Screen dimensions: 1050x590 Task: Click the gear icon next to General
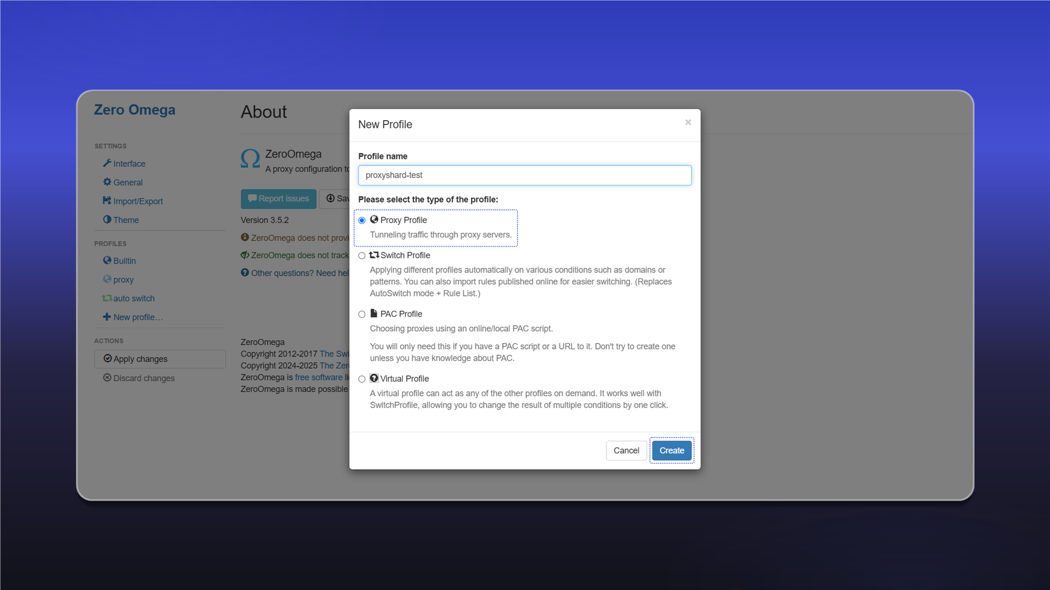[107, 182]
